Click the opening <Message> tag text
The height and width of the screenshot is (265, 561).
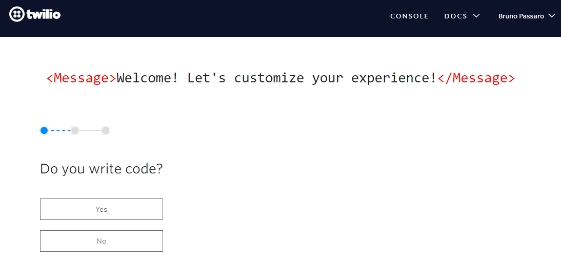[82, 78]
